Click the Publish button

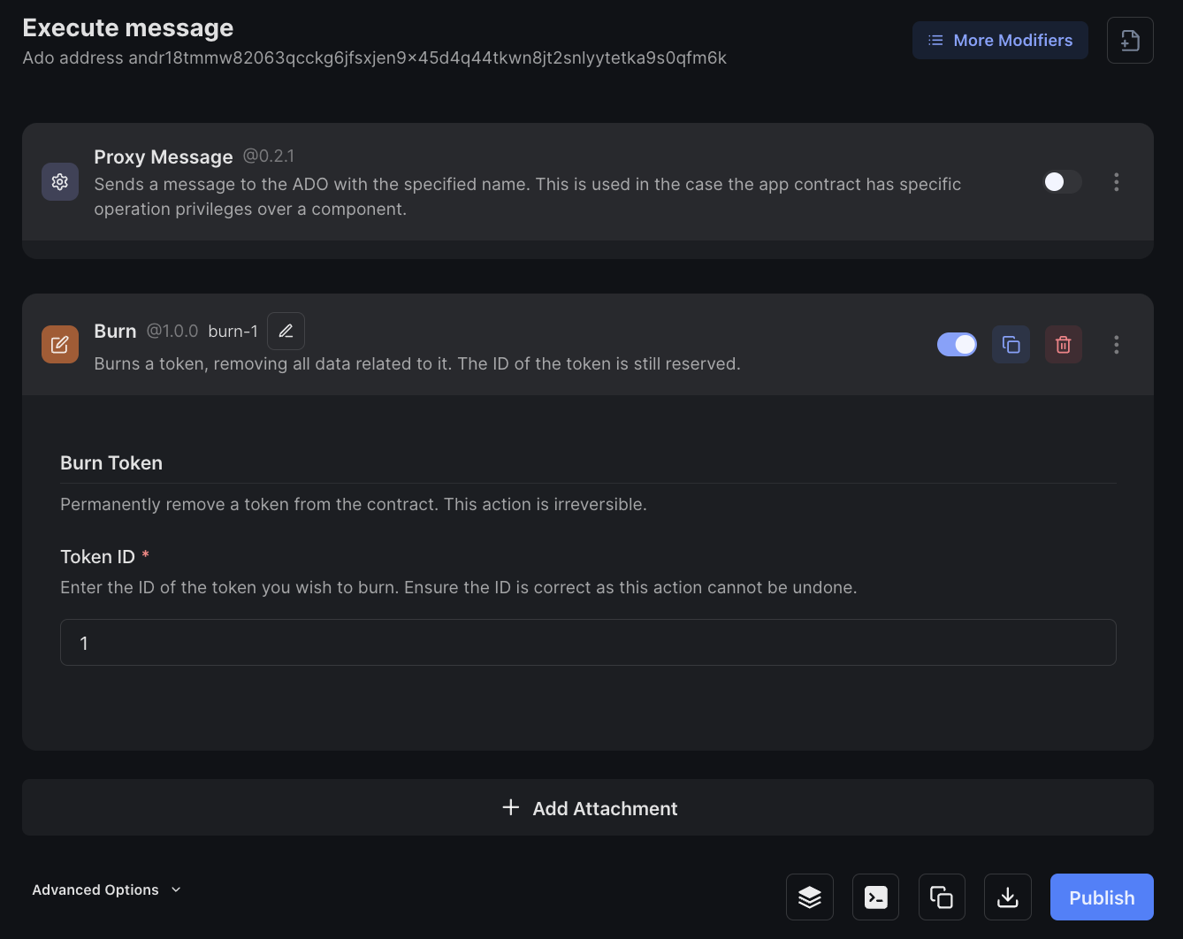[1101, 897]
